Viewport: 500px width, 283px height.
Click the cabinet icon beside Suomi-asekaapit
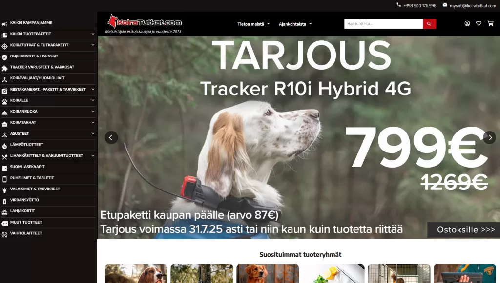coord(4,168)
